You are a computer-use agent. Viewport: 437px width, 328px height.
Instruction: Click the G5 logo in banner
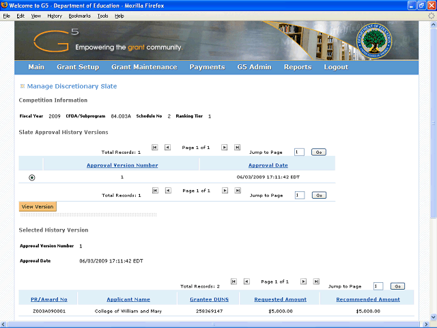click(56, 41)
